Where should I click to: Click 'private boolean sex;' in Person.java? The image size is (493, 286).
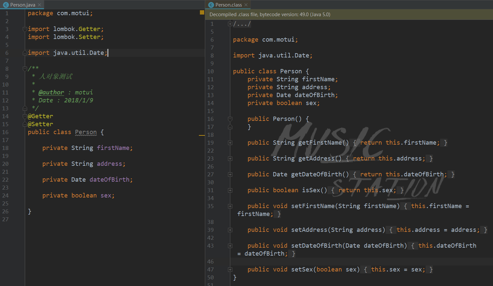point(78,196)
